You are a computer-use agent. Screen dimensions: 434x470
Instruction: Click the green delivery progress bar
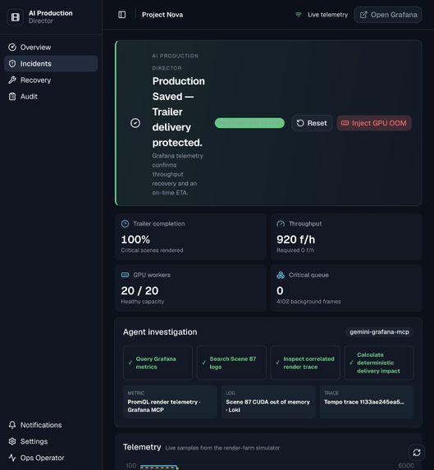tap(249, 123)
